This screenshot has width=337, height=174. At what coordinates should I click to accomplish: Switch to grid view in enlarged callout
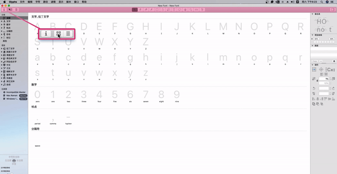58,34
